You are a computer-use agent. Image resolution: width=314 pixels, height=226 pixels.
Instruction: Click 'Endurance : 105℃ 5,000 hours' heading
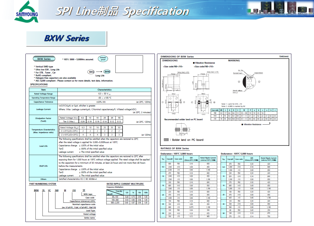(237, 154)
